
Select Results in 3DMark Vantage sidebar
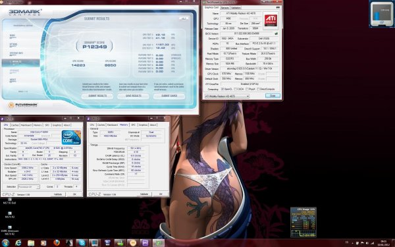(x=20, y=63)
